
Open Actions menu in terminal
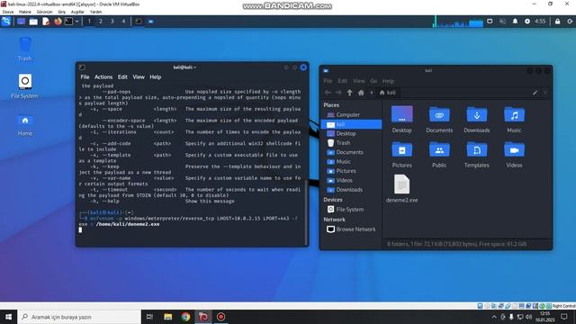[x=103, y=77]
